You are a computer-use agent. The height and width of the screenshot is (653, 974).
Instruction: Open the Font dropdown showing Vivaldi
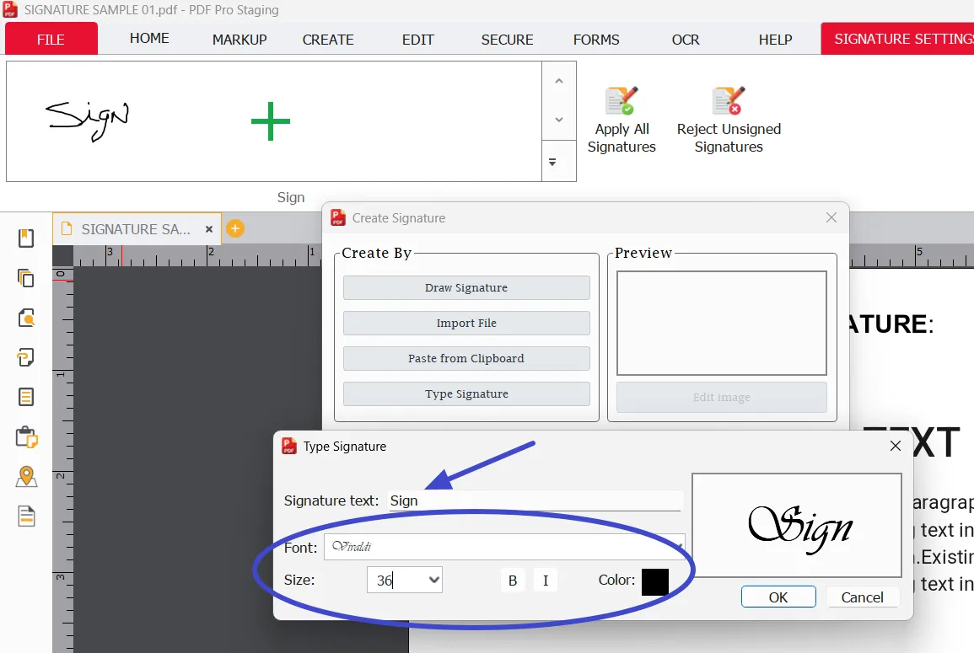point(503,547)
